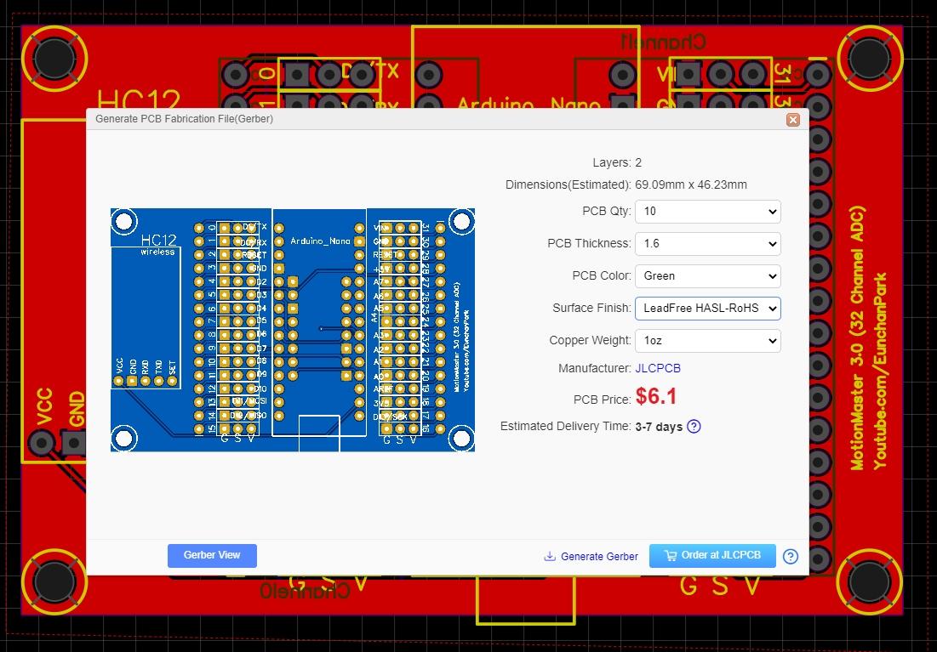Screen dimensions: 937x652
Task: Click the HC12 label on red board
Action: 139,99
